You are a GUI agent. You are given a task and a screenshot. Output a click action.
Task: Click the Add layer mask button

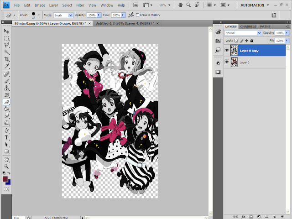pos(251,217)
